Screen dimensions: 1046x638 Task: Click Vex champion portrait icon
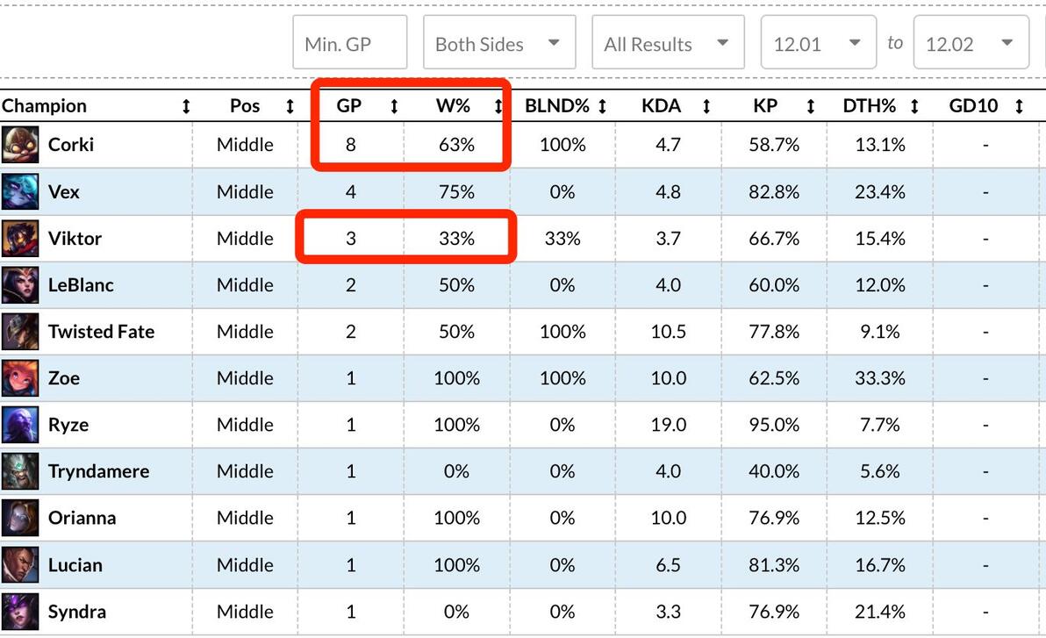click(x=19, y=191)
